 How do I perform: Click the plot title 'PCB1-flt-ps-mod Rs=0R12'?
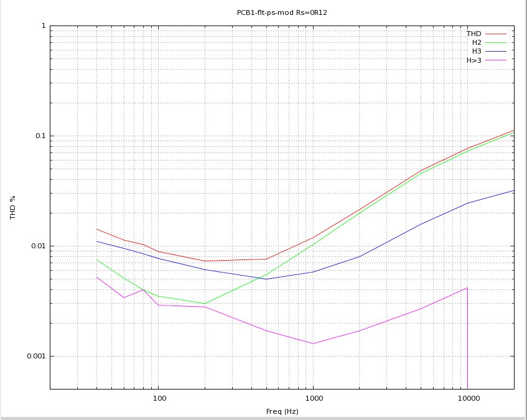coord(282,13)
